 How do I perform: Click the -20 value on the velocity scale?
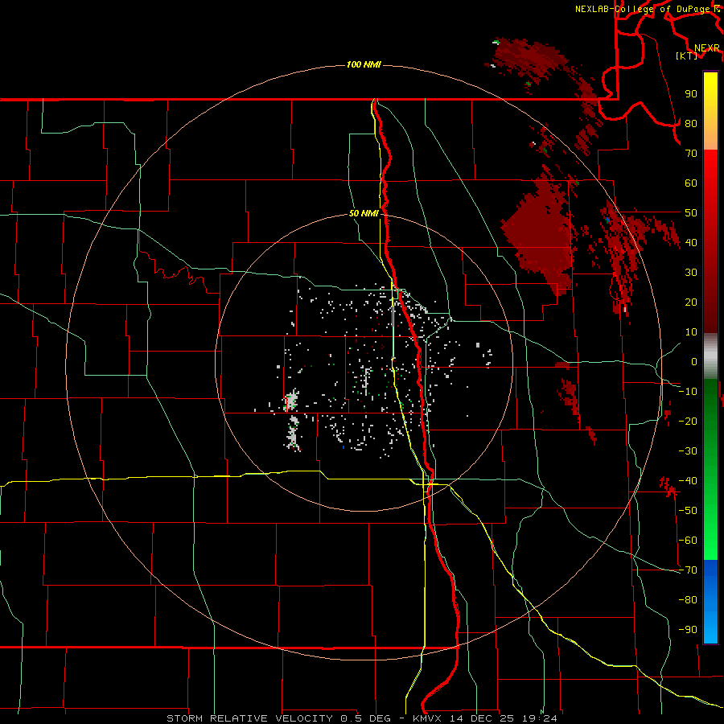(688, 421)
